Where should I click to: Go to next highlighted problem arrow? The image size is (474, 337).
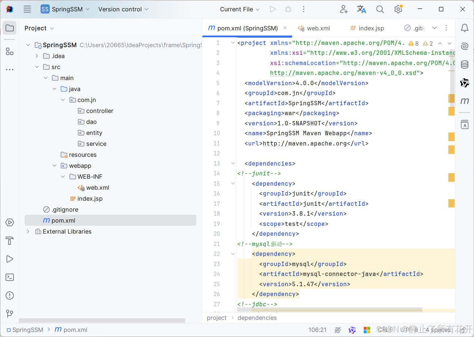pyautogui.click(x=450, y=43)
